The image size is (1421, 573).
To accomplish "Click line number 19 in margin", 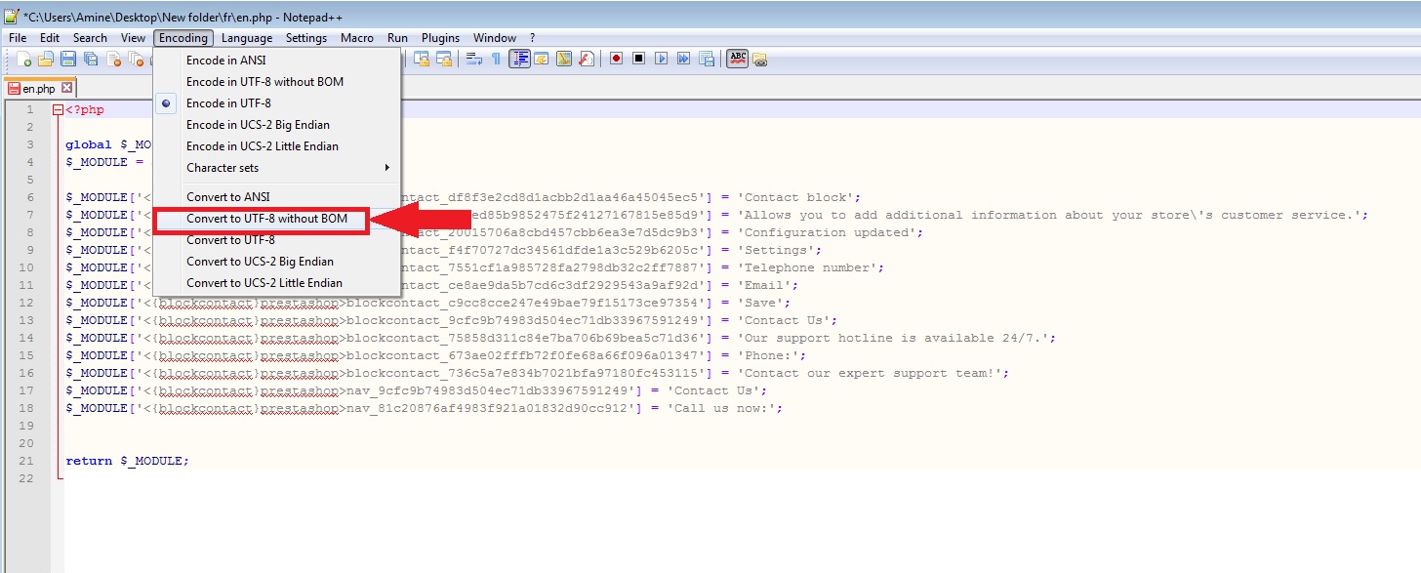I will (x=25, y=426).
